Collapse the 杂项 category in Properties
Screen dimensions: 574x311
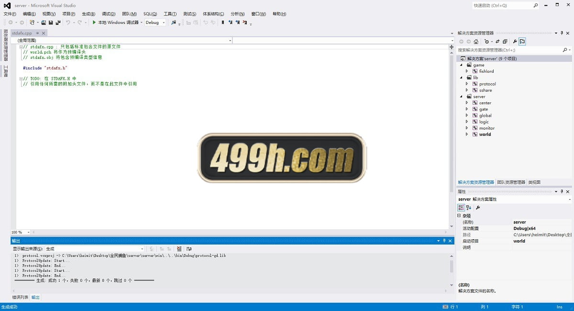pyautogui.click(x=459, y=216)
